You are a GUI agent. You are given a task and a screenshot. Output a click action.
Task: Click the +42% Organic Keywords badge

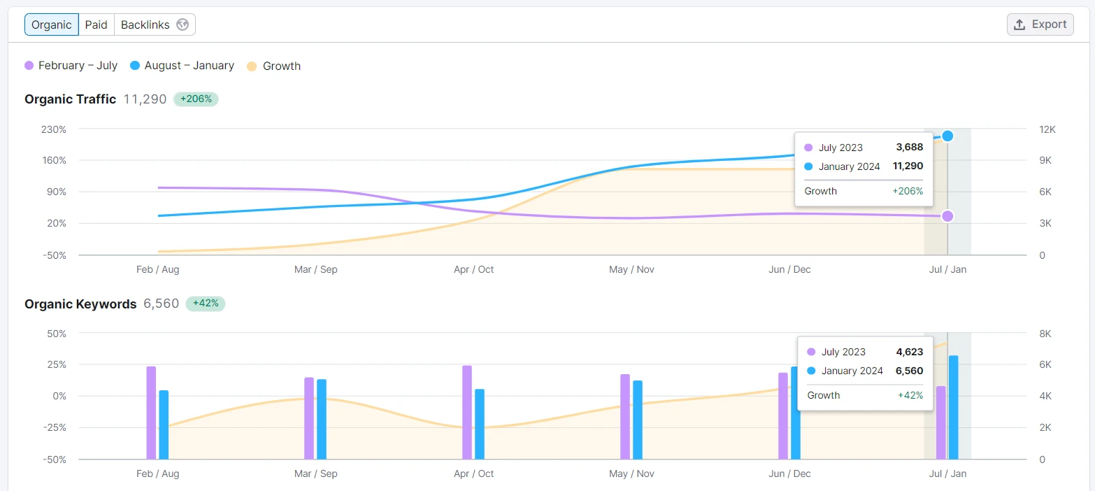coord(206,304)
